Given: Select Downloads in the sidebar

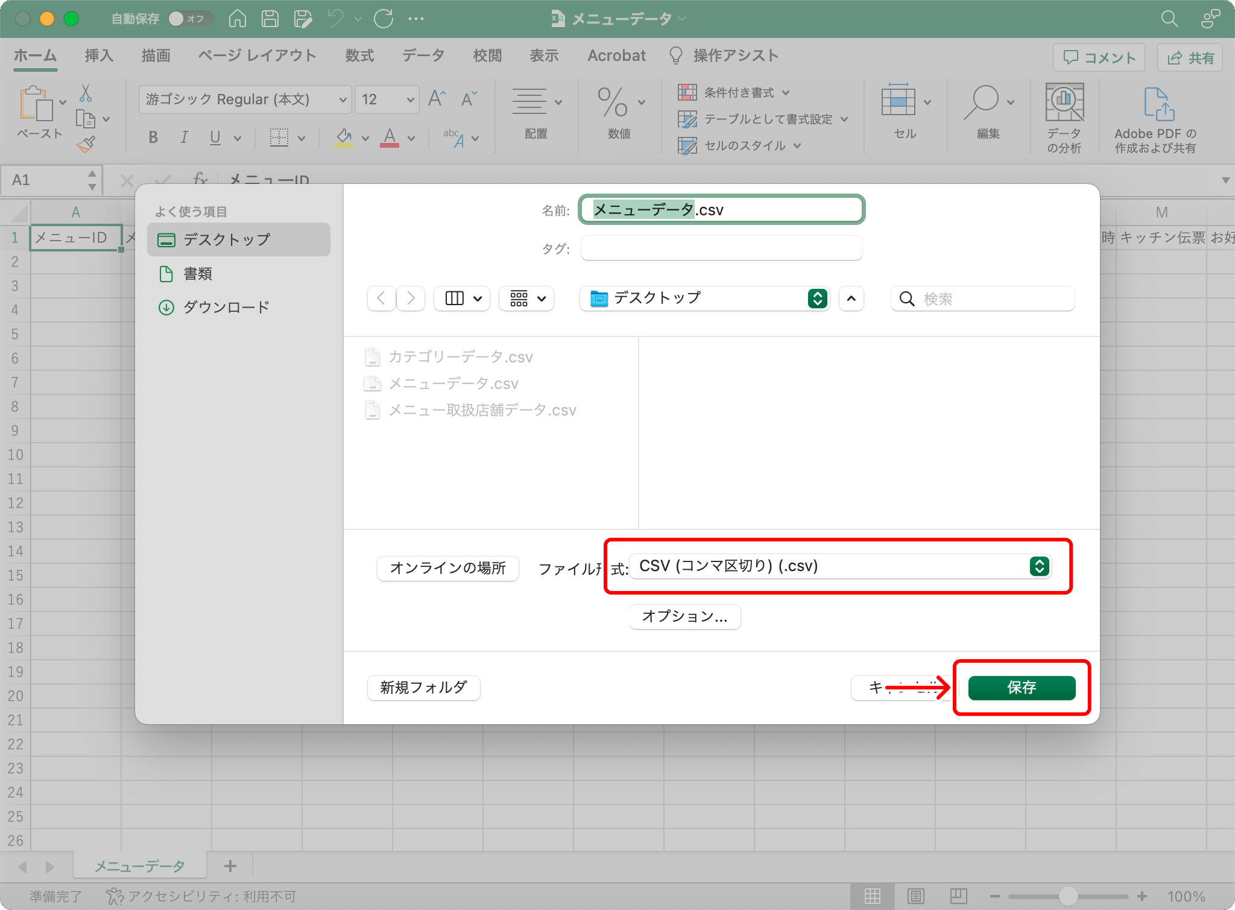Looking at the screenshot, I should coord(239,308).
